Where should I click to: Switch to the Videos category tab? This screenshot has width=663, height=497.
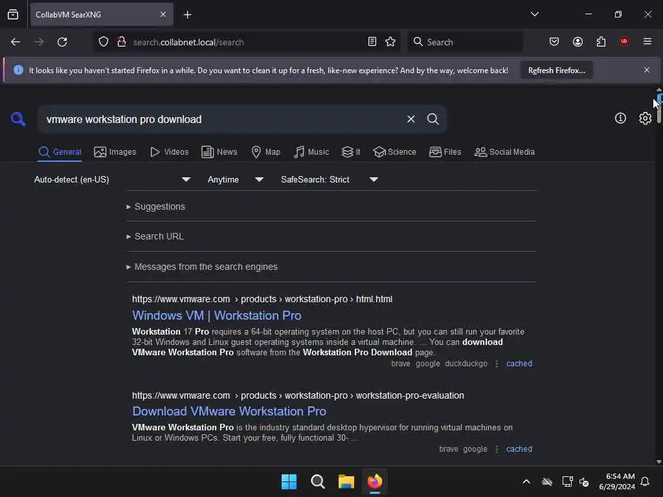click(170, 152)
